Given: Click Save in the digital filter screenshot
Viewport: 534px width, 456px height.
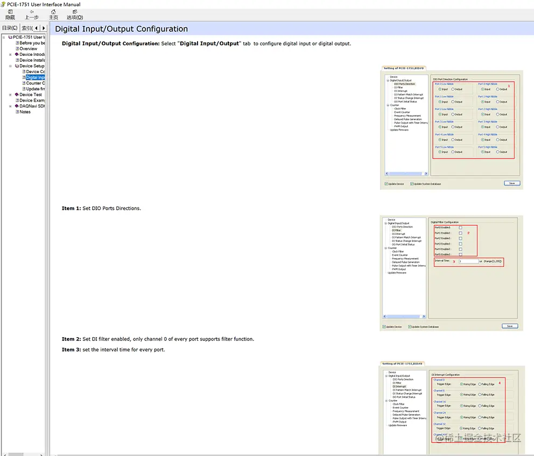Looking at the screenshot, I should coord(510,326).
